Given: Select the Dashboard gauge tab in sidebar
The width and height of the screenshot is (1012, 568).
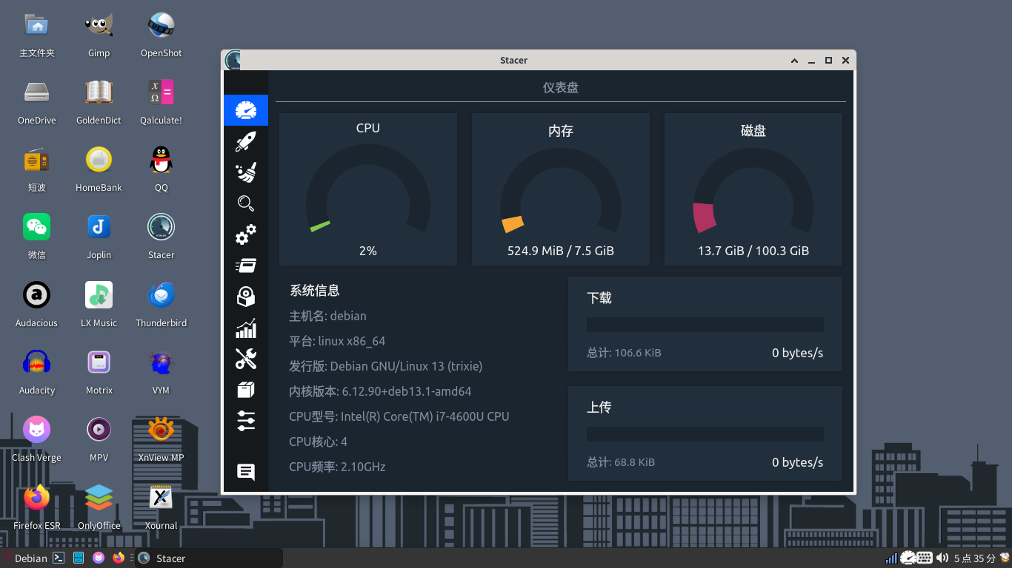Looking at the screenshot, I should coord(246,110).
